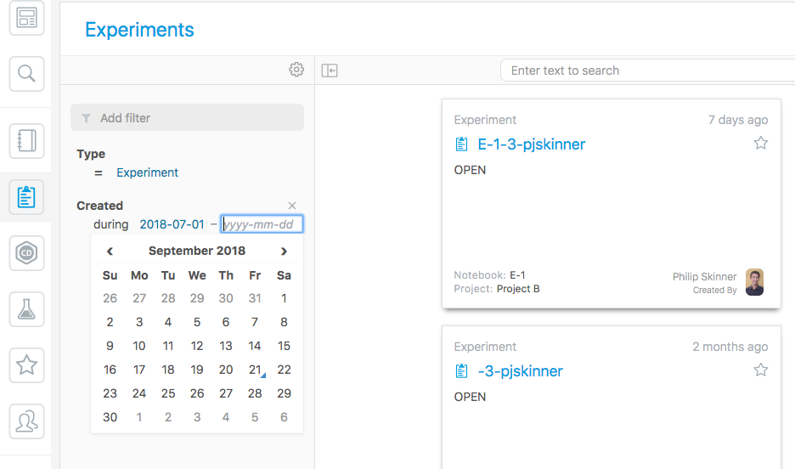The height and width of the screenshot is (469, 795).
Task: Open the Add filter field
Action: tap(187, 118)
